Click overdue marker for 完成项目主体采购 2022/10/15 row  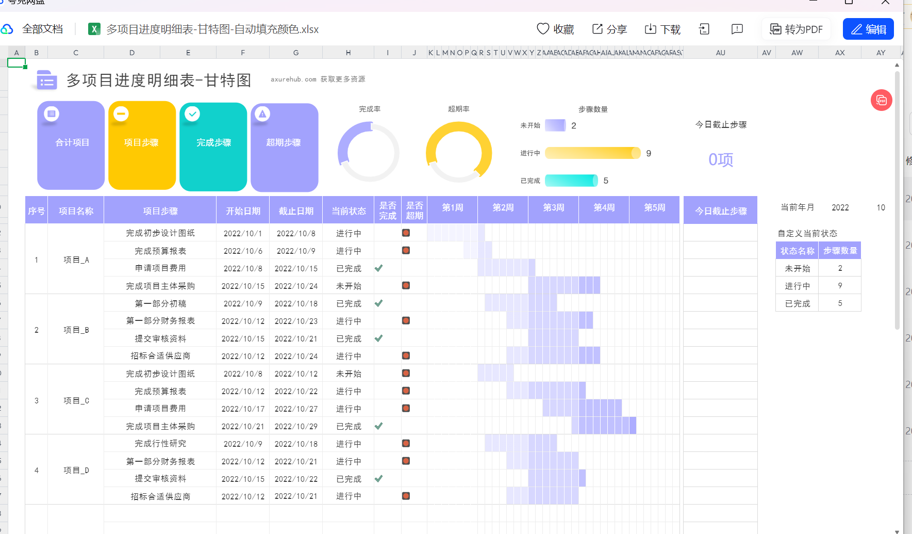click(x=406, y=285)
